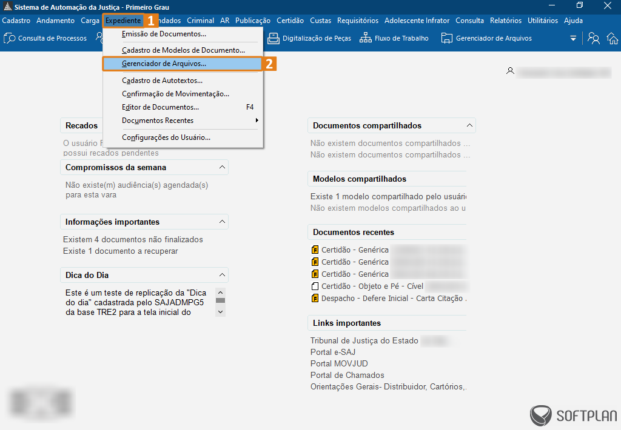Expand the toolbar overflow arrow
Image resolution: width=621 pixels, height=430 pixels.
pos(573,38)
